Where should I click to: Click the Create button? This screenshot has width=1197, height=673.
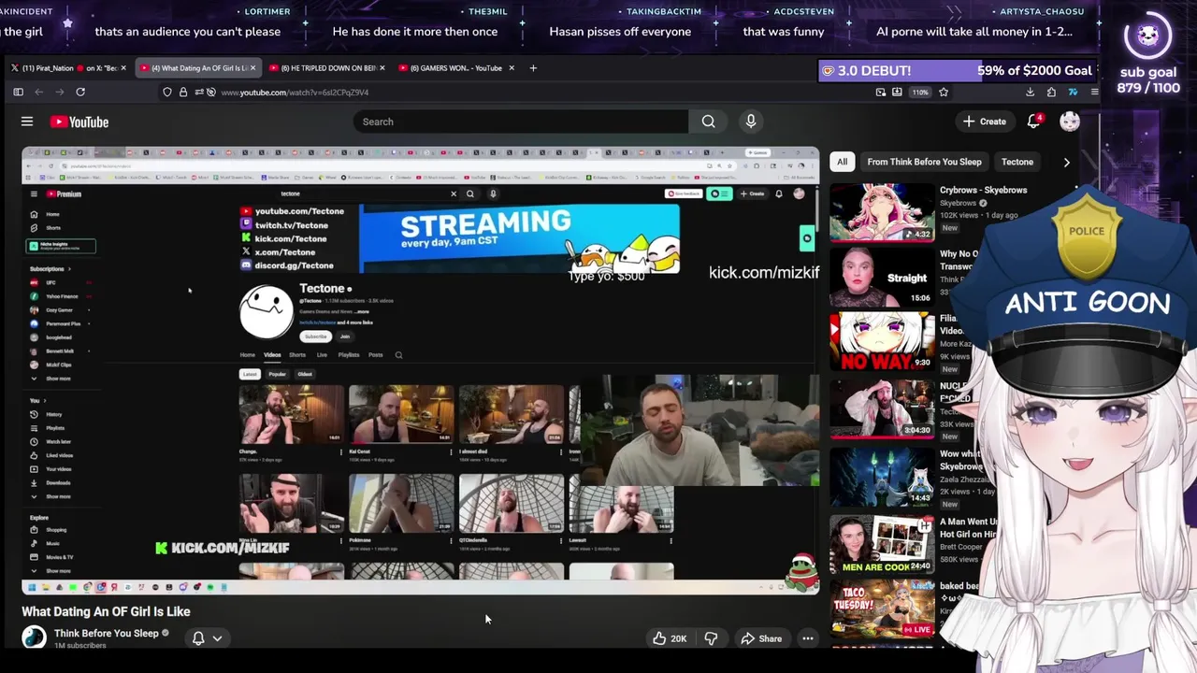point(985,122)
